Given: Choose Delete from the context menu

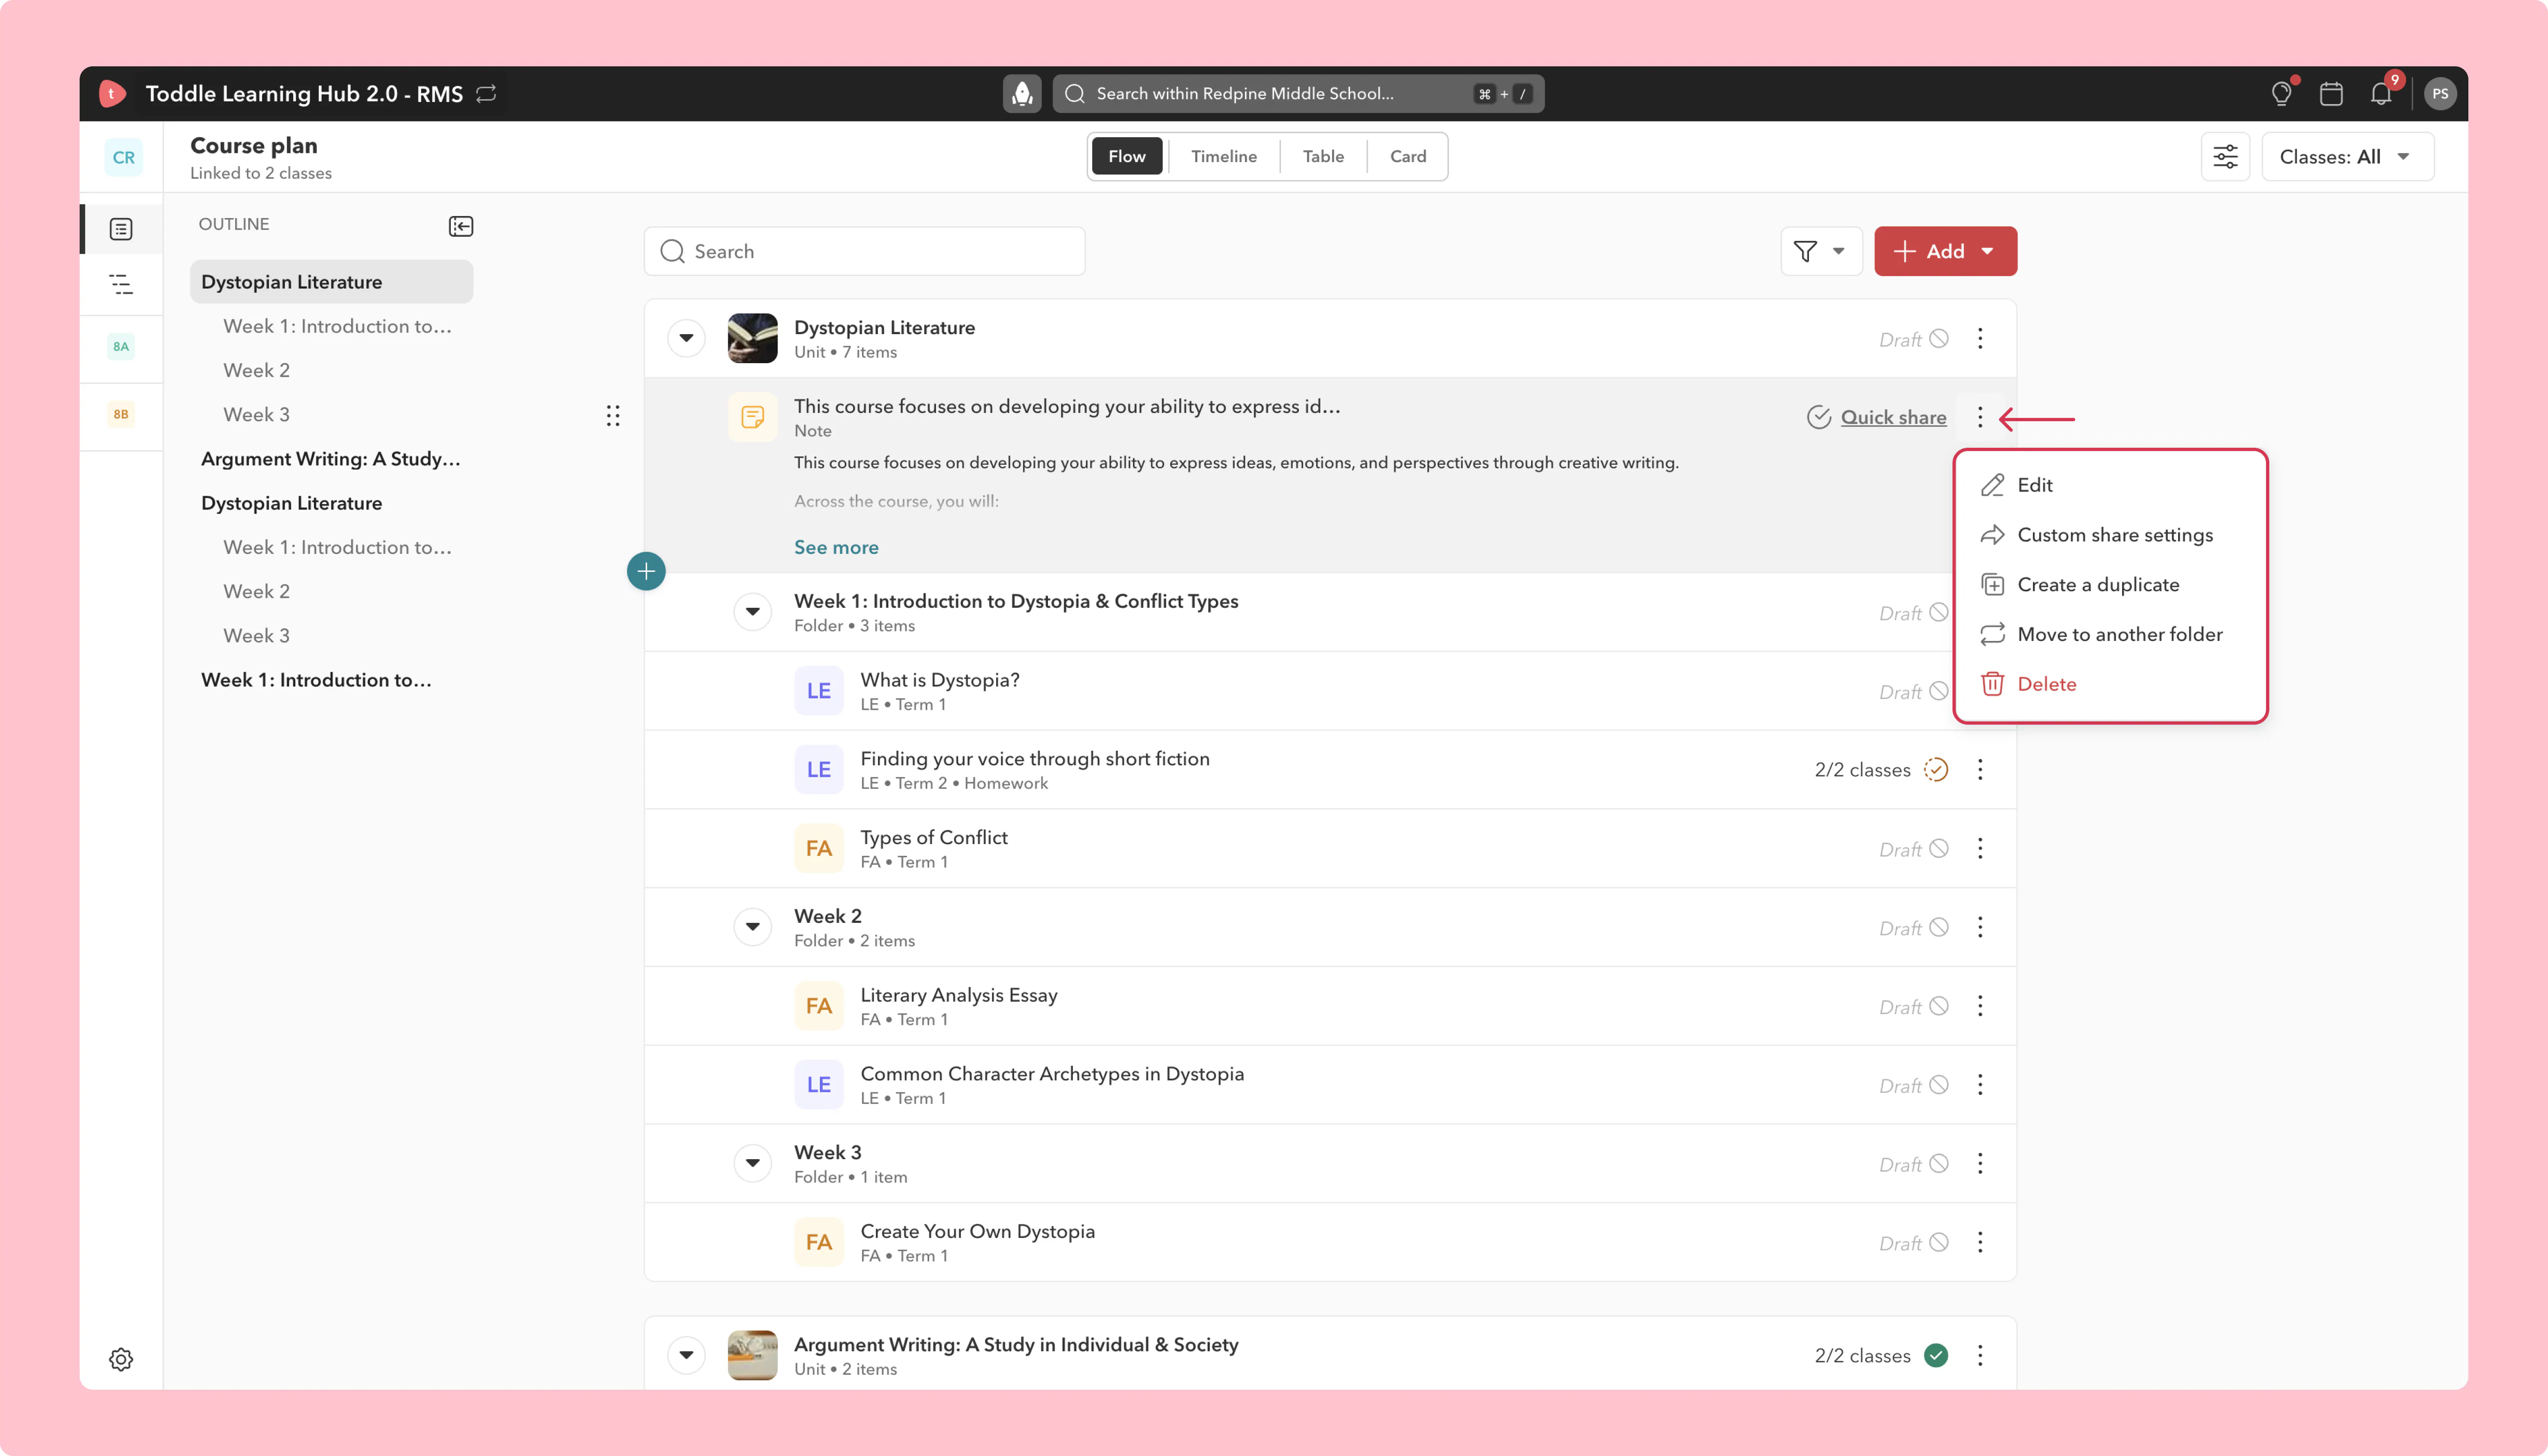Looking at the screenshot, I should (2110, 684).
